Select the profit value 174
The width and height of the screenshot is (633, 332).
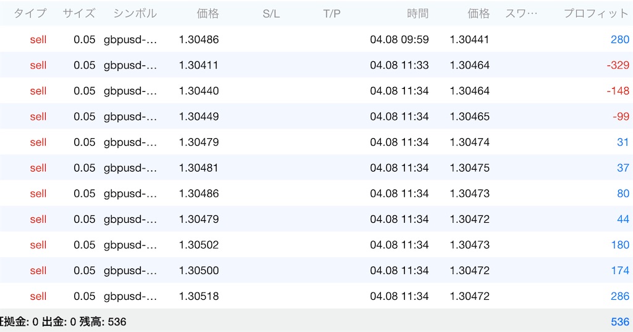point(620,271)
